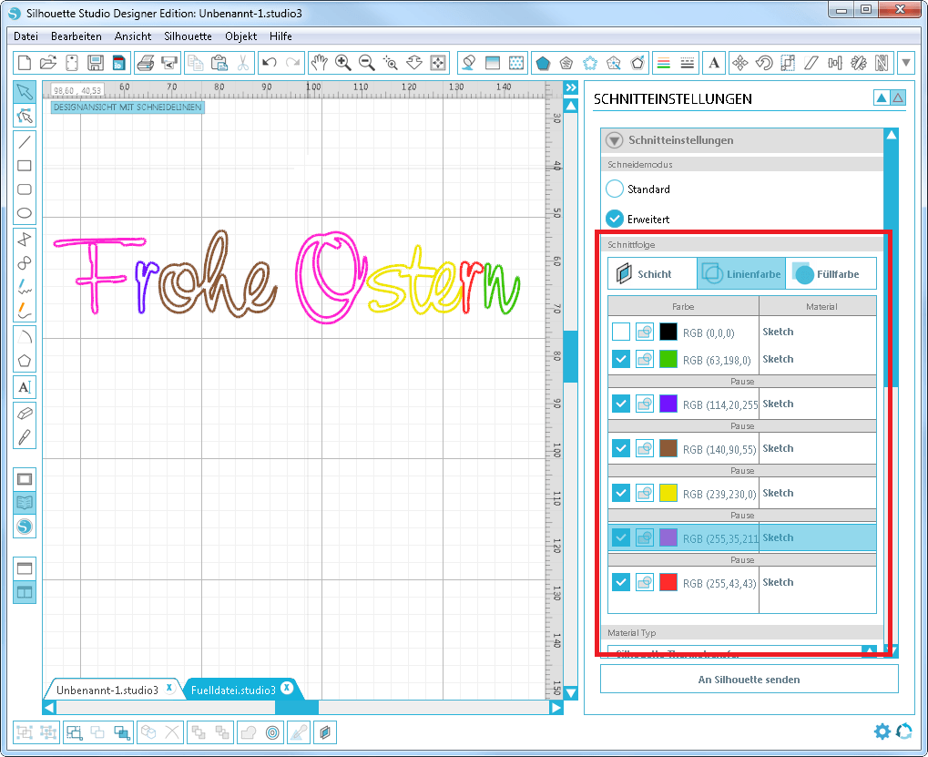Uncheck the green RGB (63,198,0) row
Screen dimensions: 928x757
coord(620,359)
